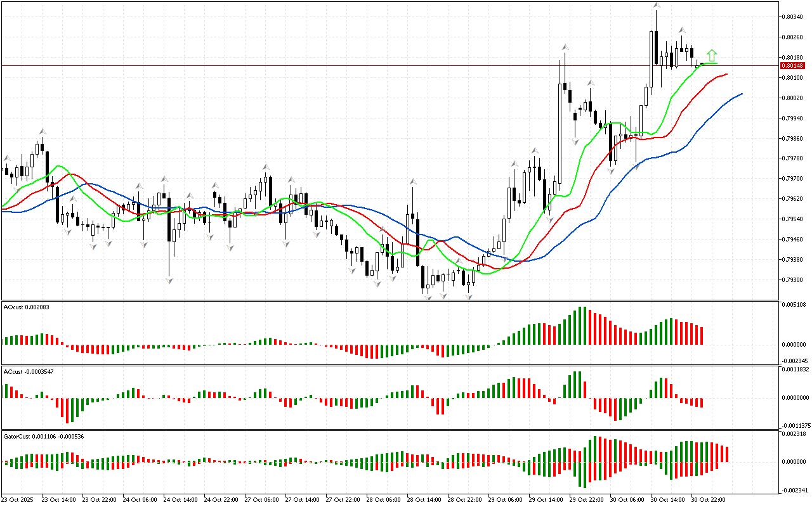Select the up fractal above the 23 Oct 14:00 peak
This screenshot has width=812, height=507.
pyautogui.click(x=43, y=131)
